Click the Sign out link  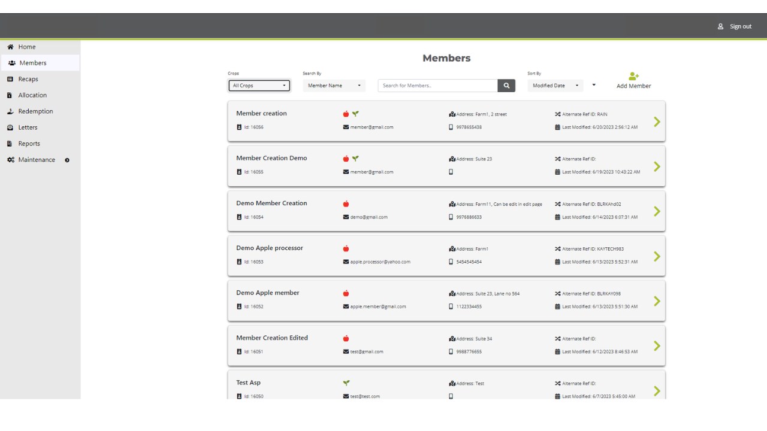(741, 26)
